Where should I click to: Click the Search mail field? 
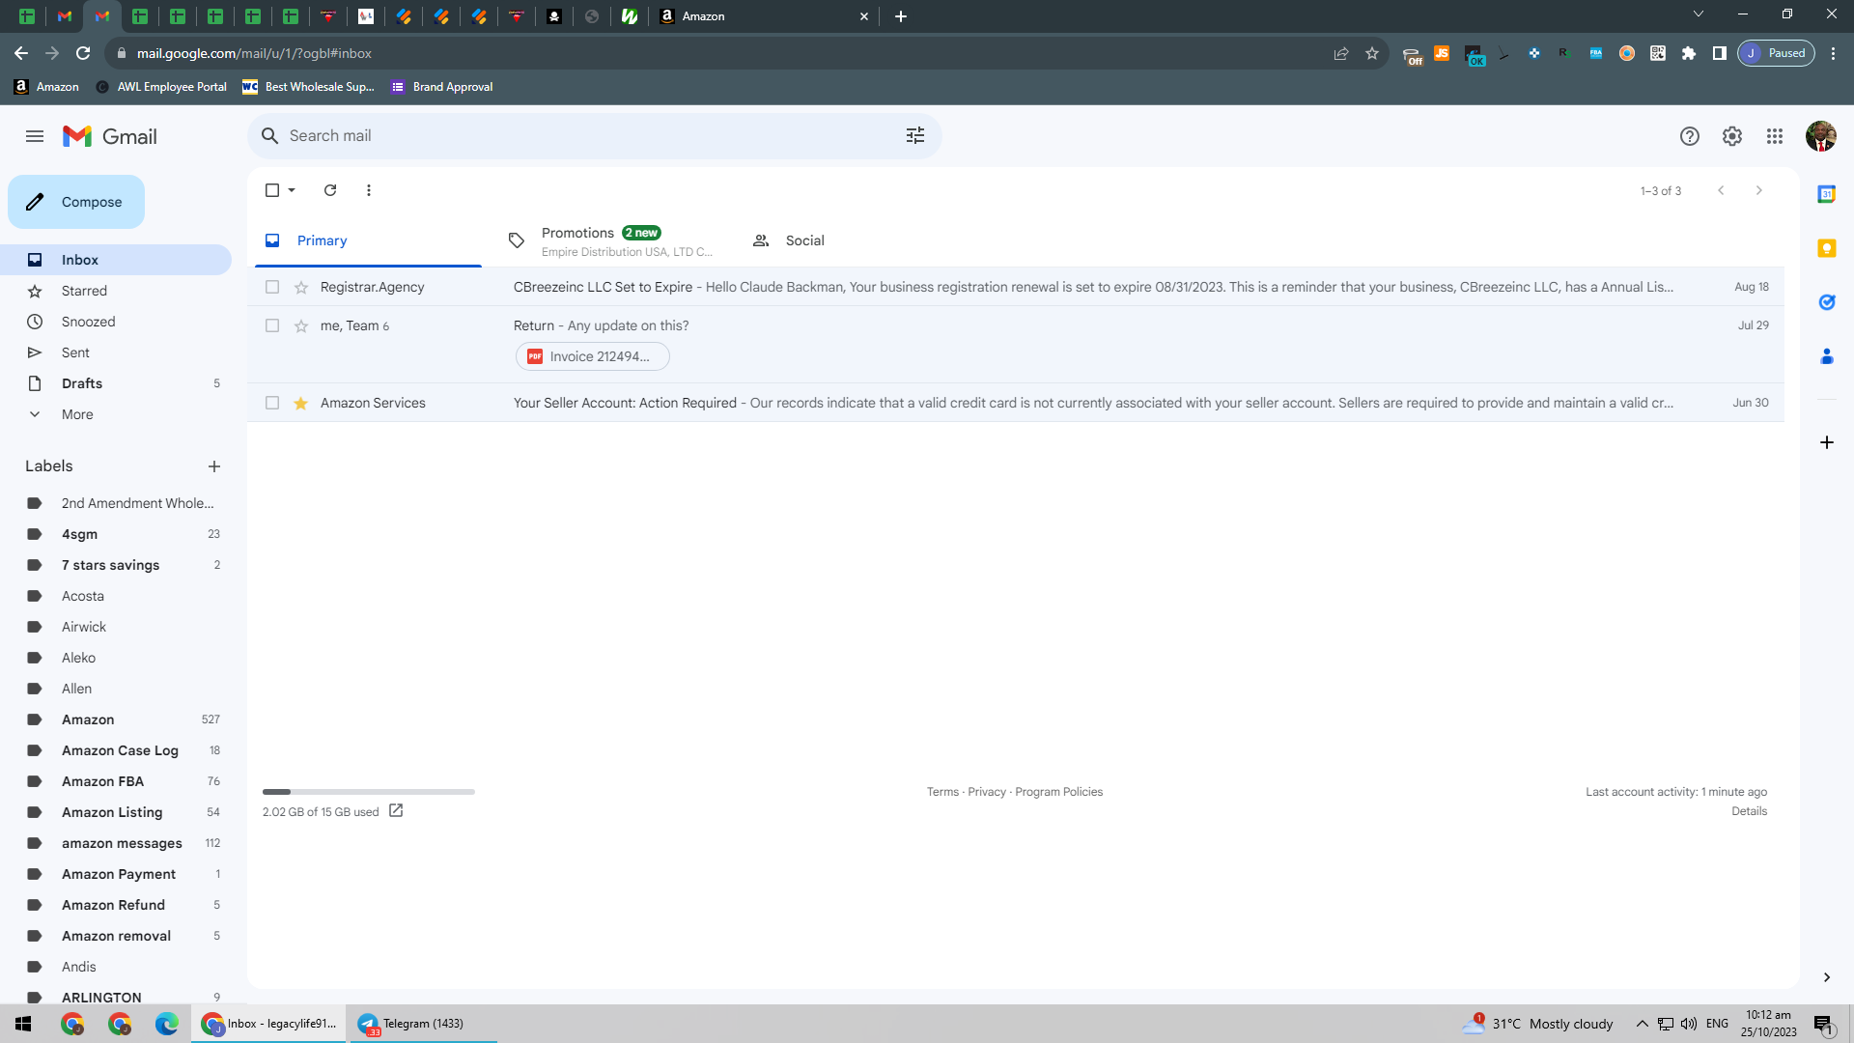[x=594, y=136]
